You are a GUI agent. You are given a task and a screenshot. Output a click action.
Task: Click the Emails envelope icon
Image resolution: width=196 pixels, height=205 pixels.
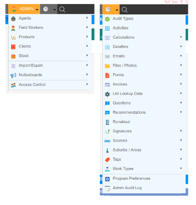coord(108,57)
